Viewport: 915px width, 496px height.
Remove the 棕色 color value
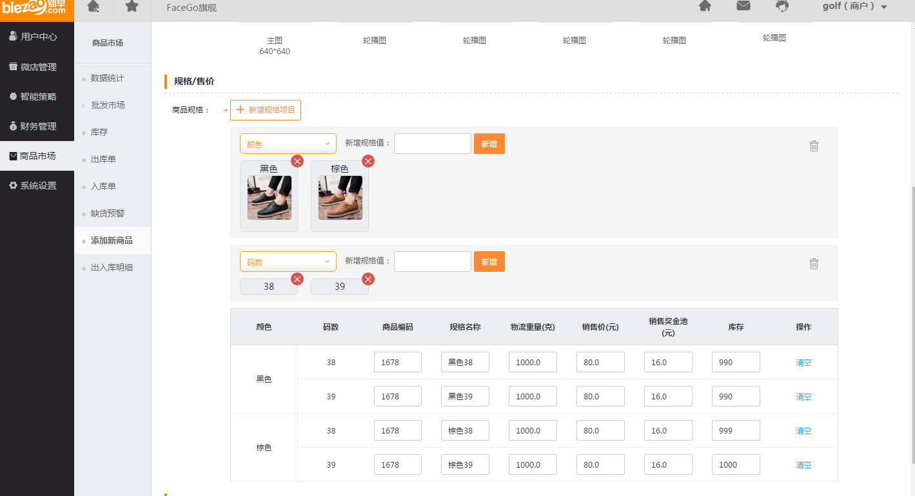pos(368,161)
